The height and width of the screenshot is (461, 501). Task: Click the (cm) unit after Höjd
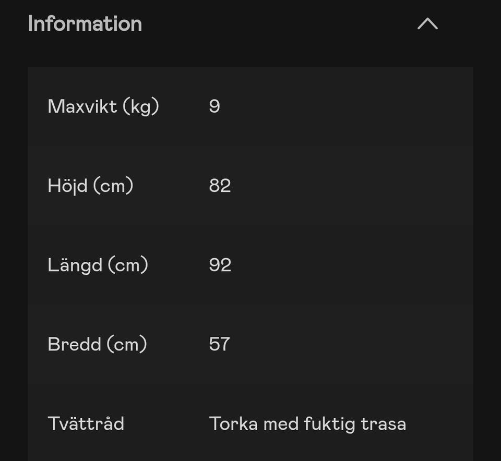pyautogui.click(x=113, y=186)
